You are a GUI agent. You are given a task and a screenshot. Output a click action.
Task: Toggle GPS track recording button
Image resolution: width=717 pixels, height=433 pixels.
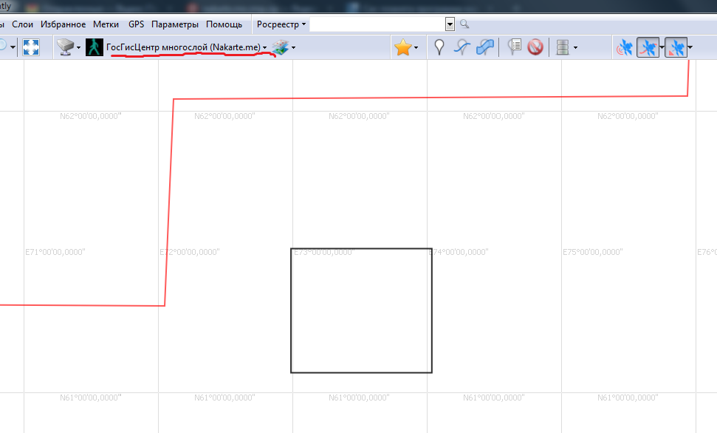click(648, 48)
